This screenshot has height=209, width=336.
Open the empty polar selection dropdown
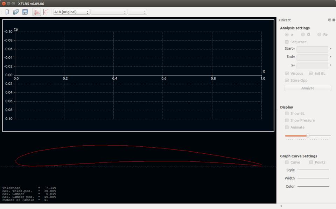[108, 12]
